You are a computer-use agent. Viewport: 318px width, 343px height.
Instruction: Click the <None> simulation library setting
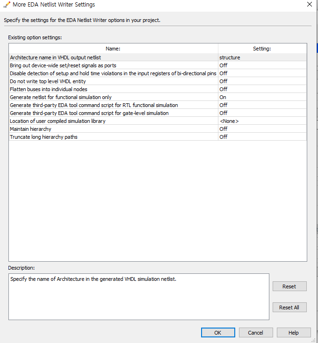[x=229, y=121]
